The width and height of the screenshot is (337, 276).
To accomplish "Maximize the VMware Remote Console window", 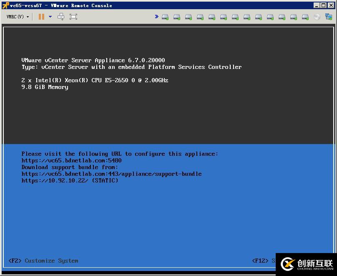I will click(x=324, y=5).
